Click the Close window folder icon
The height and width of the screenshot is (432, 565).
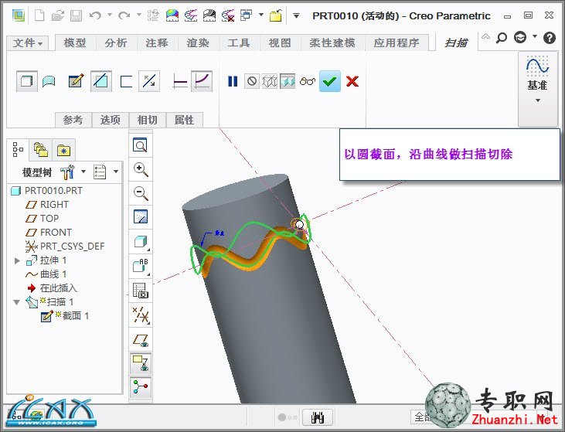tap(276, 15)
